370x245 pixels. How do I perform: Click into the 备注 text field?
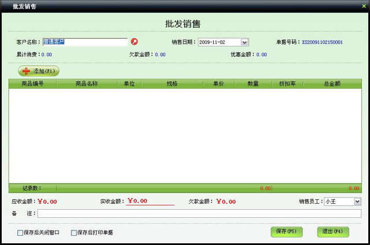pyautogui.click(x=199, y=214)
